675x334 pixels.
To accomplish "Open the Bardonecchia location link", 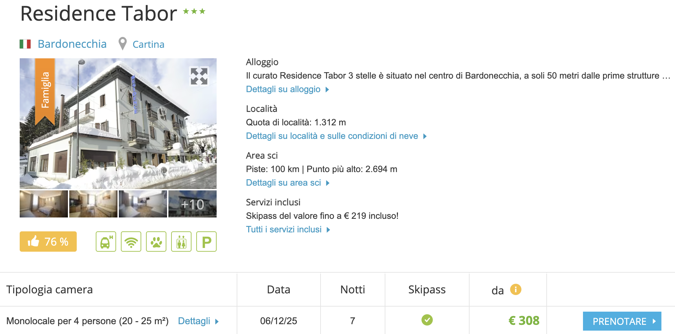I will [72, 44].
